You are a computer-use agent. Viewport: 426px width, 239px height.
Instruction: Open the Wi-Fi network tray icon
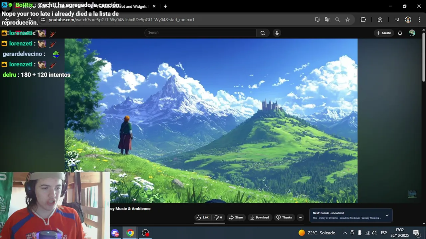point(367,233)
